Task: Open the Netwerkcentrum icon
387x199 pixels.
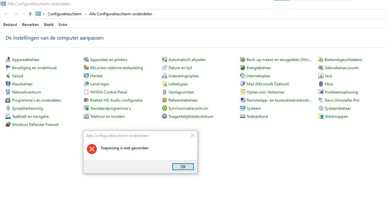Action: tap(8, 92)
